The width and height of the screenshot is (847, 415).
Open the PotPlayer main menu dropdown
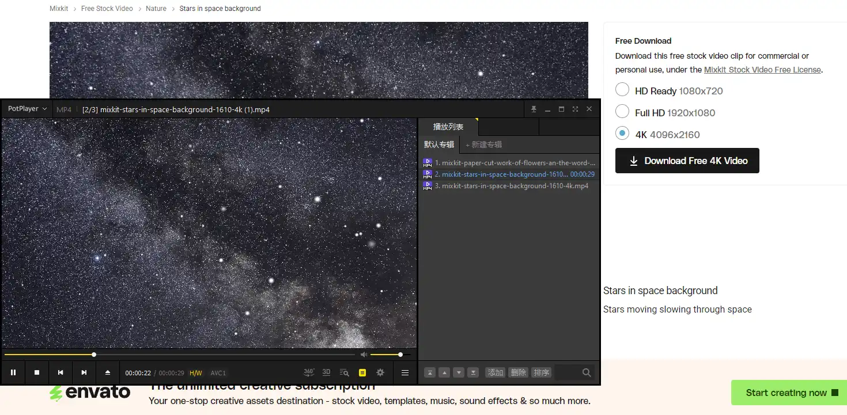(27, 109)
